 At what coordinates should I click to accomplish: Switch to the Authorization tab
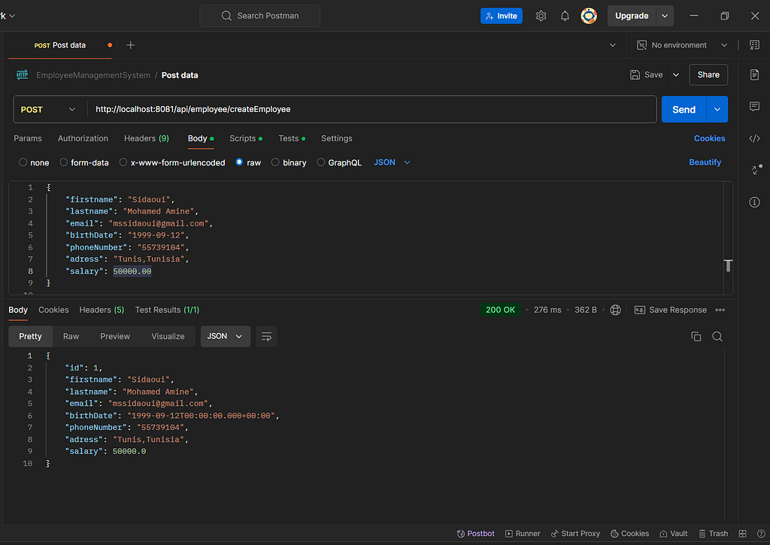[x=83, y=138]
